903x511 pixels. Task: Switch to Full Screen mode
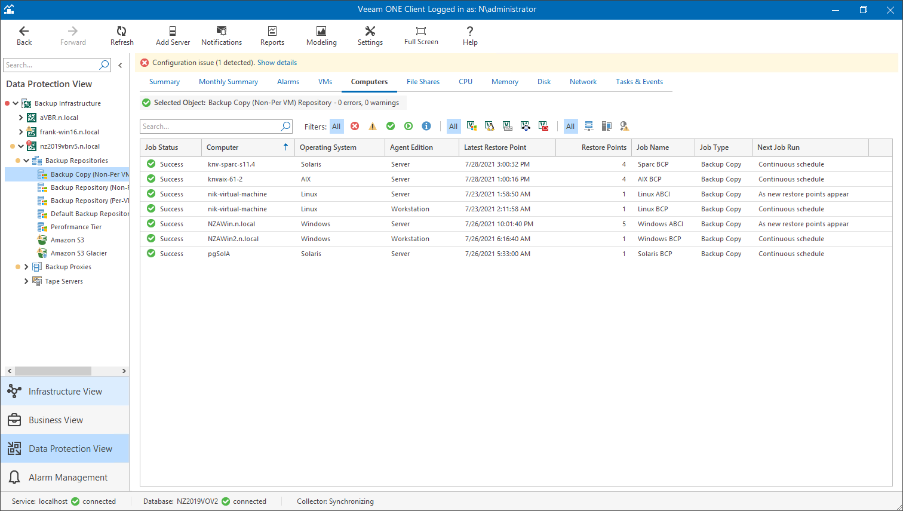coord(421,36)
